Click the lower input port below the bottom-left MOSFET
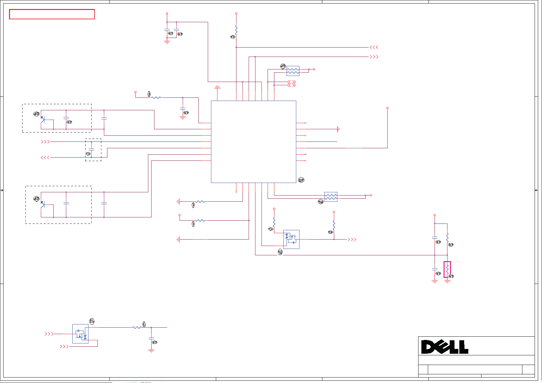This screenshot has width=542, height=383. click(64, 346)
